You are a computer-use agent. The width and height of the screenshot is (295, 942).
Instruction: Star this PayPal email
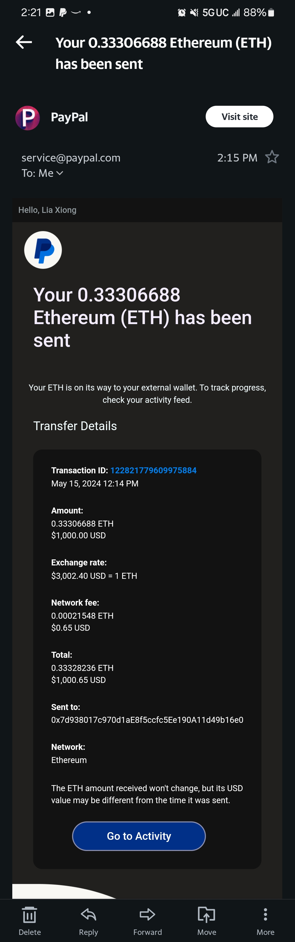click(x=272, y=157)
